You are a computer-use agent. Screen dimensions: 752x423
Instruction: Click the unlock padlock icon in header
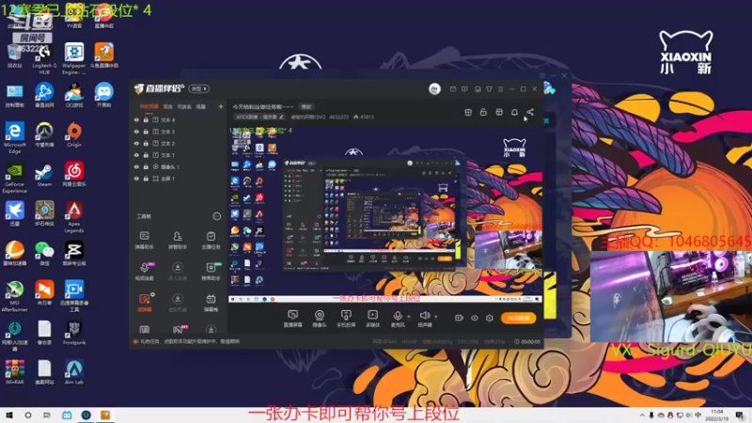(483, 112)
